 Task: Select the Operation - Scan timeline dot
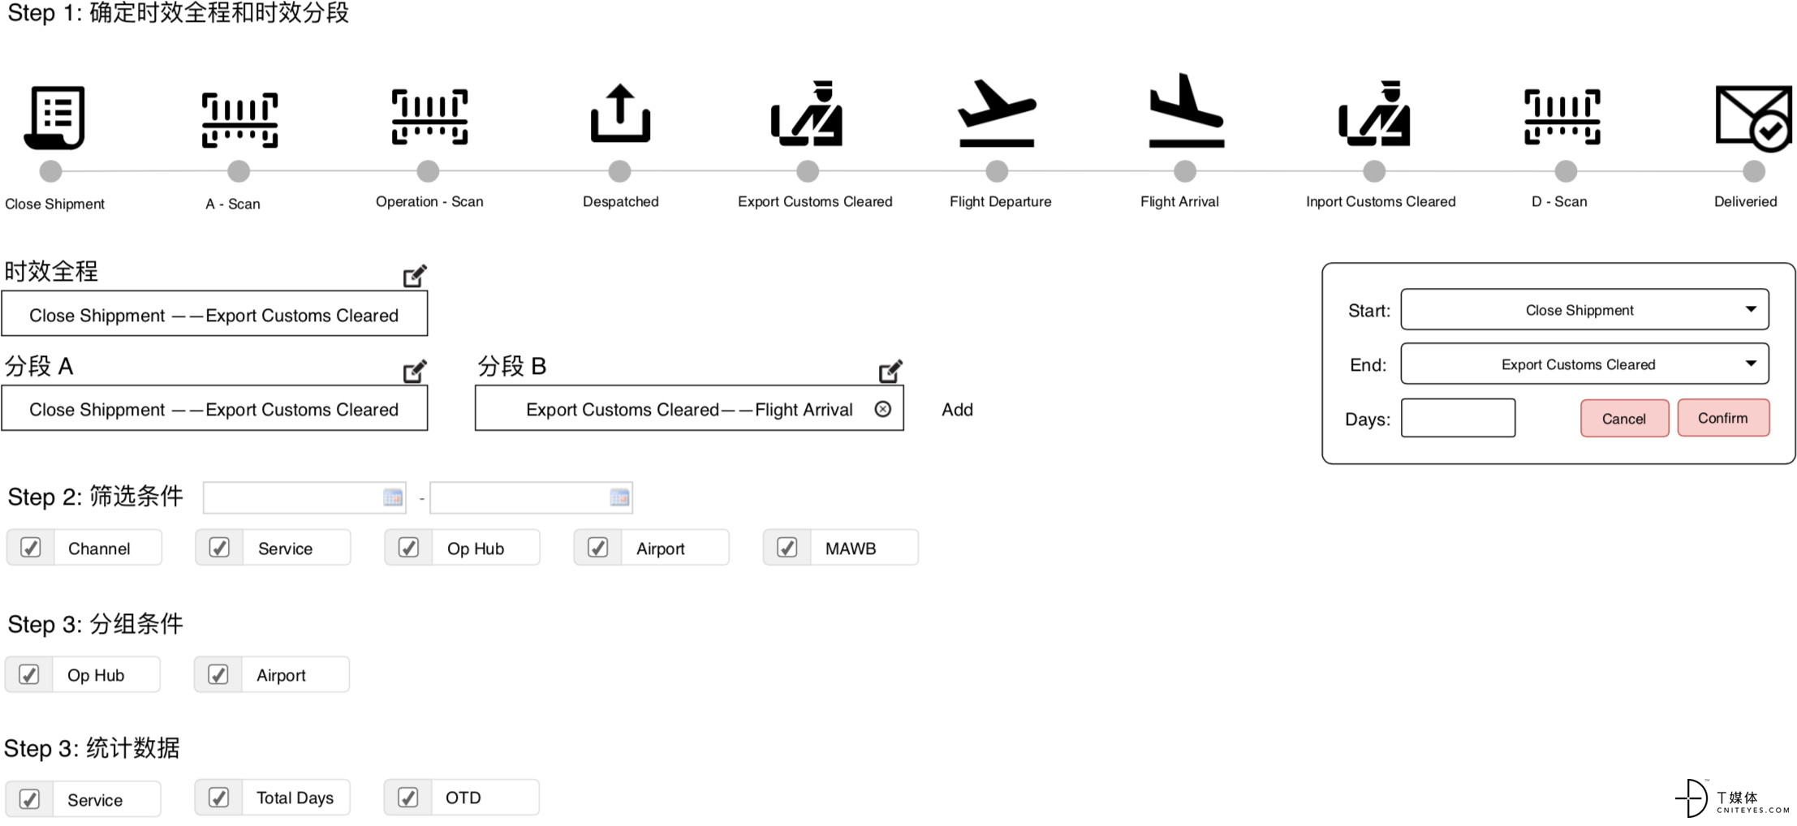(x=428, y=171)
